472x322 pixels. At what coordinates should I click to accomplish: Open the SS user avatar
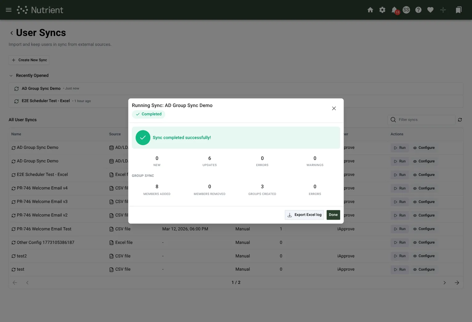pyautogui.click(x=406, y=10)
